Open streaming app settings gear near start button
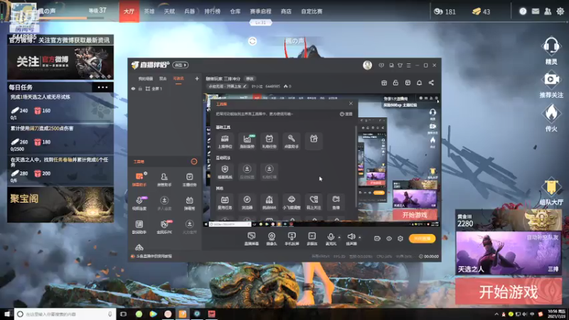This screenshot has width=569, height=320. pyautogui.click(x=400, y=239)
